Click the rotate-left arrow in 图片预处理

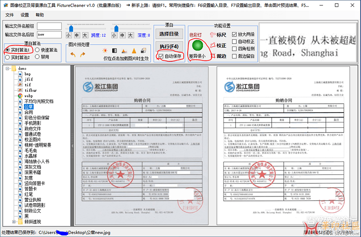click(x=73, y=55)
